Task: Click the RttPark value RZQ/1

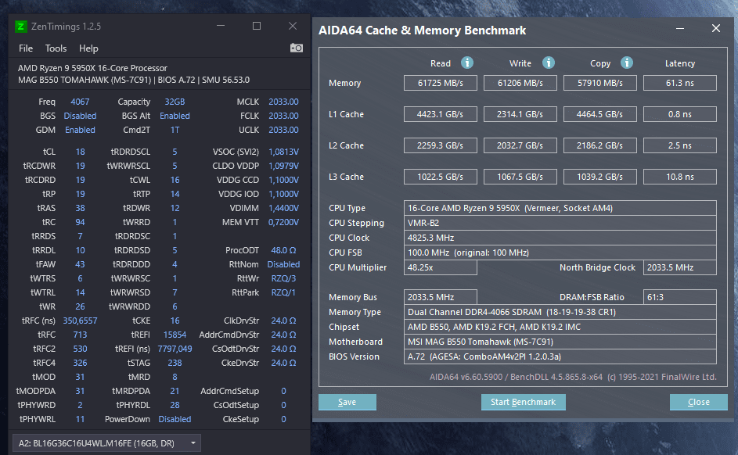Action: (283, 292)
